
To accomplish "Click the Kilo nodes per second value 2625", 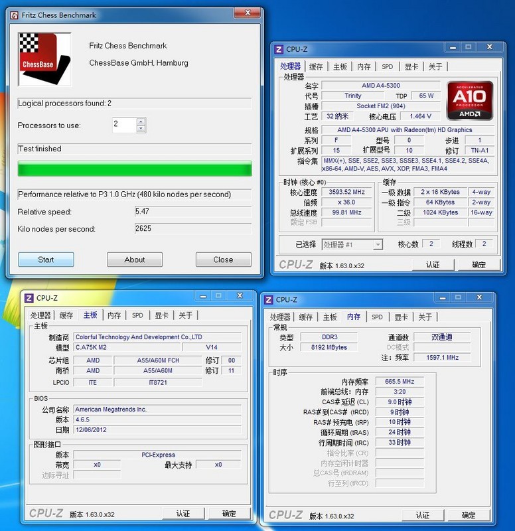I will (x=193, y=228).
